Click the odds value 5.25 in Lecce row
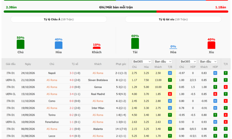This screenshot has width=232, height=139. point(134,136)
